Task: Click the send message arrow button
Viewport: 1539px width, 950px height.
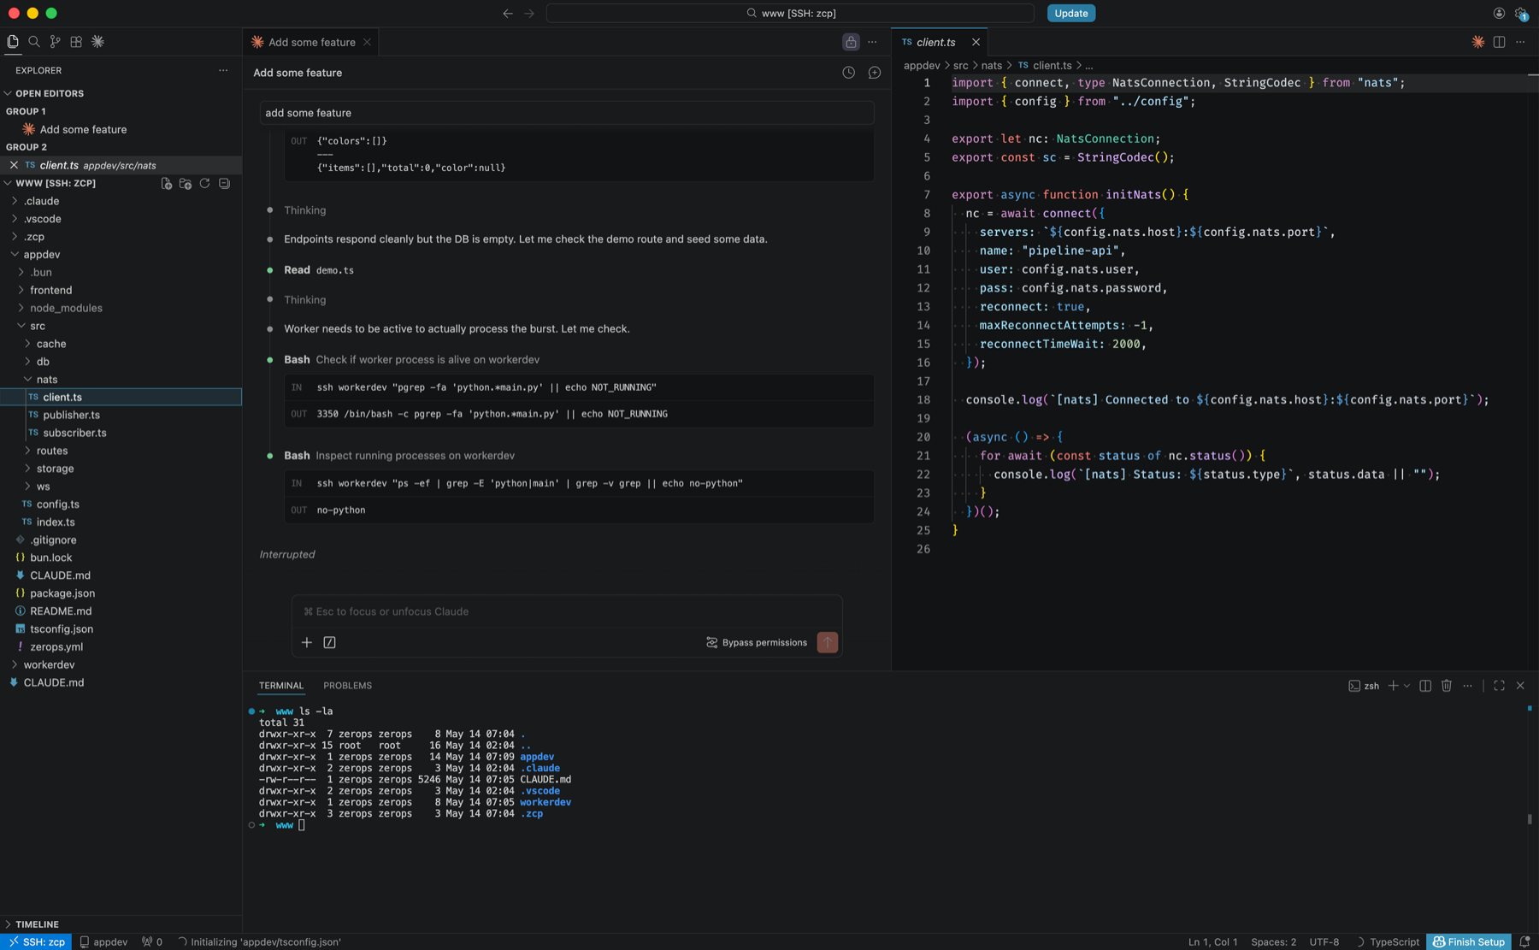Action: coord(827,642)
